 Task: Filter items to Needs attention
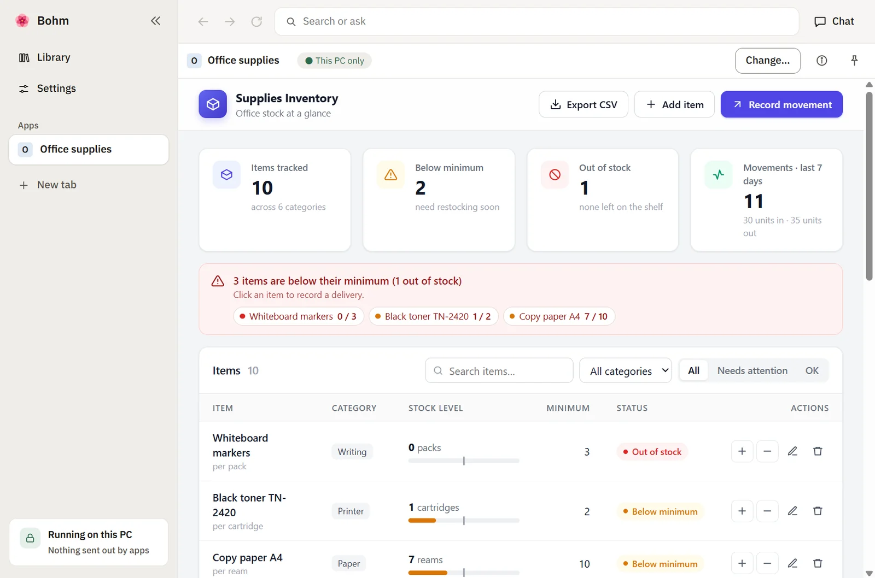click(752, 370)
